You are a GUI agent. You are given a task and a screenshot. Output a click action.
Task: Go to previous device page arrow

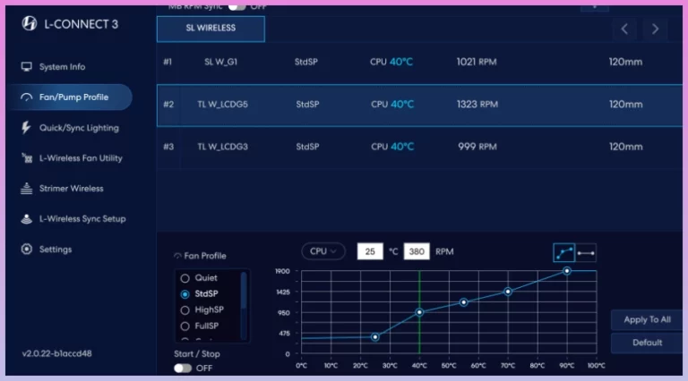click(x=625, y=29)
